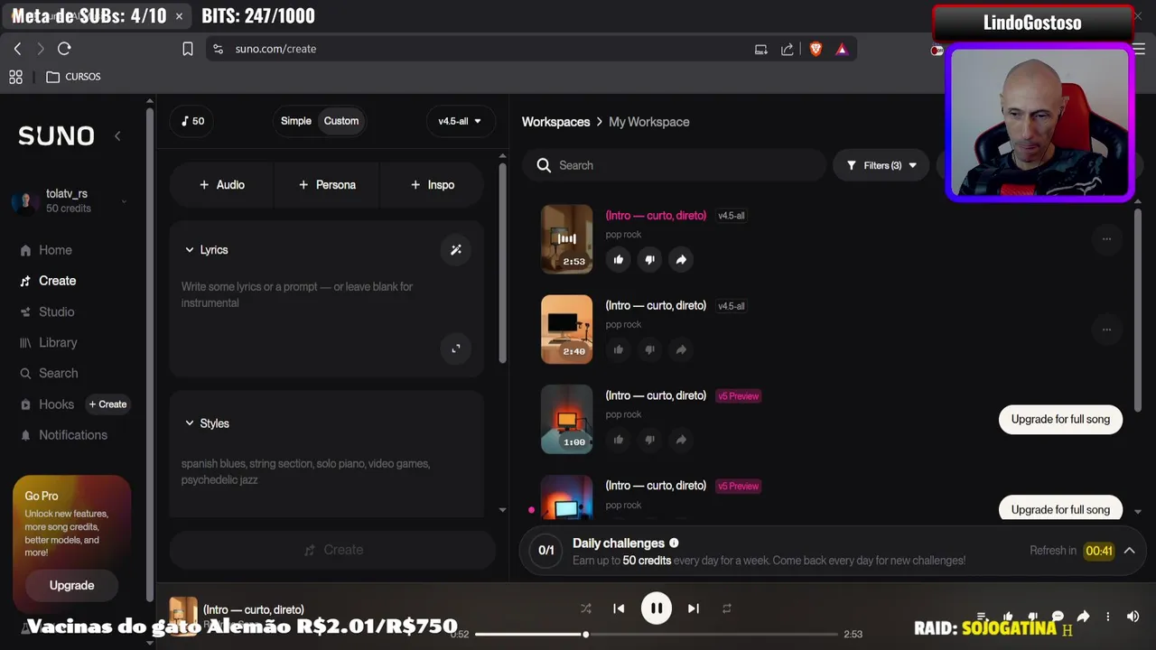This screenshot has height=650, width=1156.
Task: Click My Workspace breadcrumb
Action: 648,122
